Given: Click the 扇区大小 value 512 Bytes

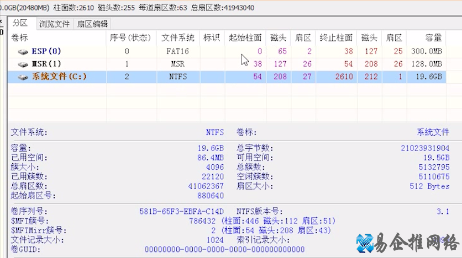Looking at the screenshot, I should (429, 186).
